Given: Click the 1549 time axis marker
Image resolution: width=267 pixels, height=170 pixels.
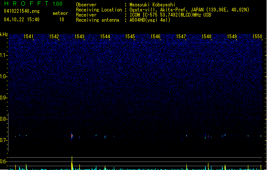Looking at the screenshot, I should coord(232,37).
